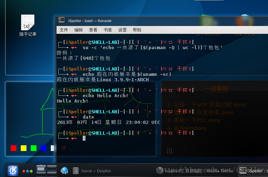Viewport: 268px width, 177px height.
Task: Open the 查看 menu in Konsole
Action: click(93, 30)
